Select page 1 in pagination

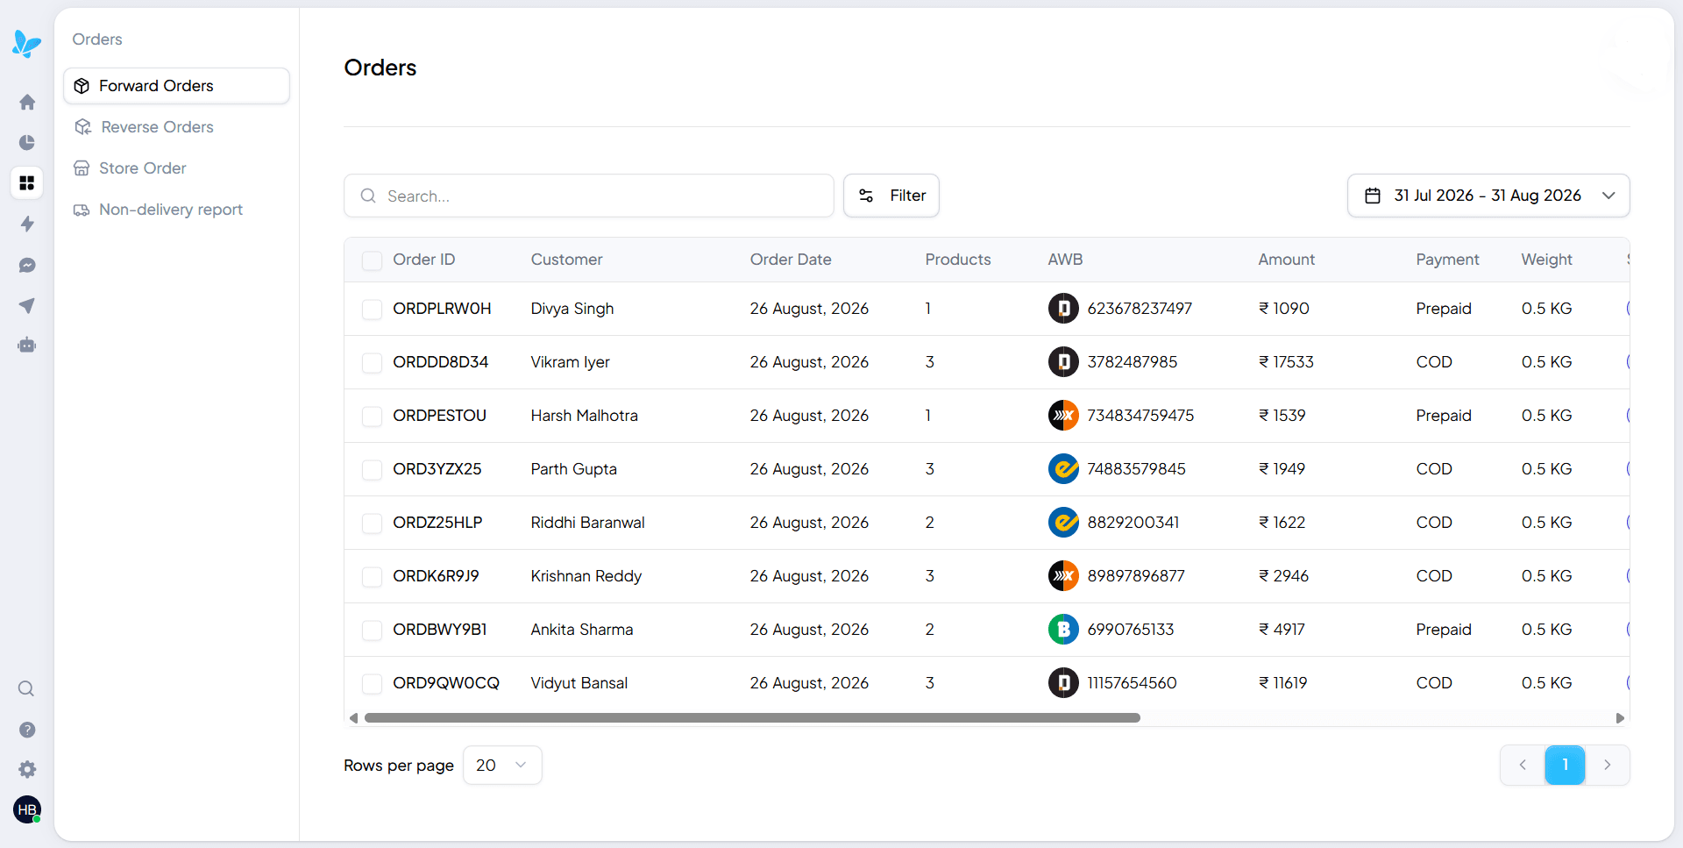point(1565,766)
